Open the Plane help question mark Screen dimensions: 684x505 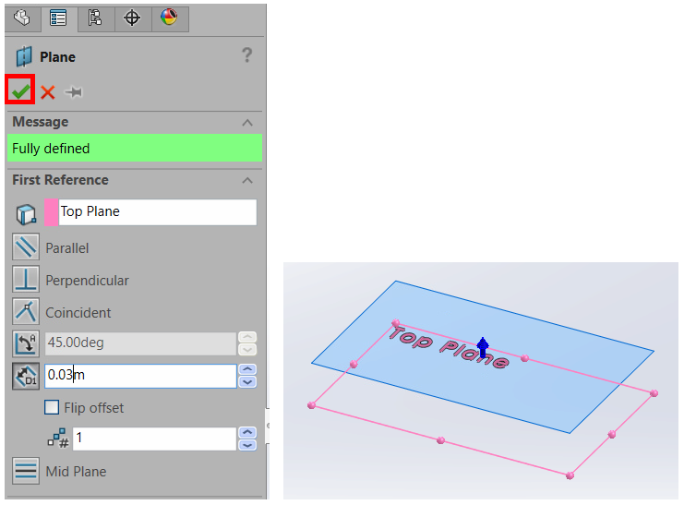(x=246, y=56)
